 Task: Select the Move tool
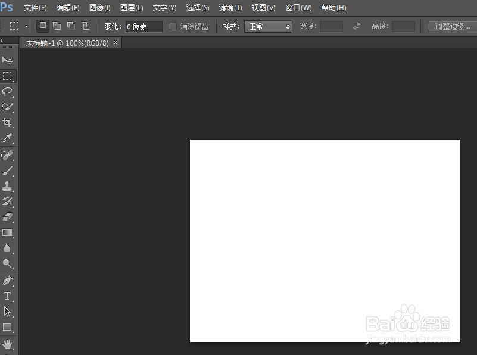(x=7, y=60)
